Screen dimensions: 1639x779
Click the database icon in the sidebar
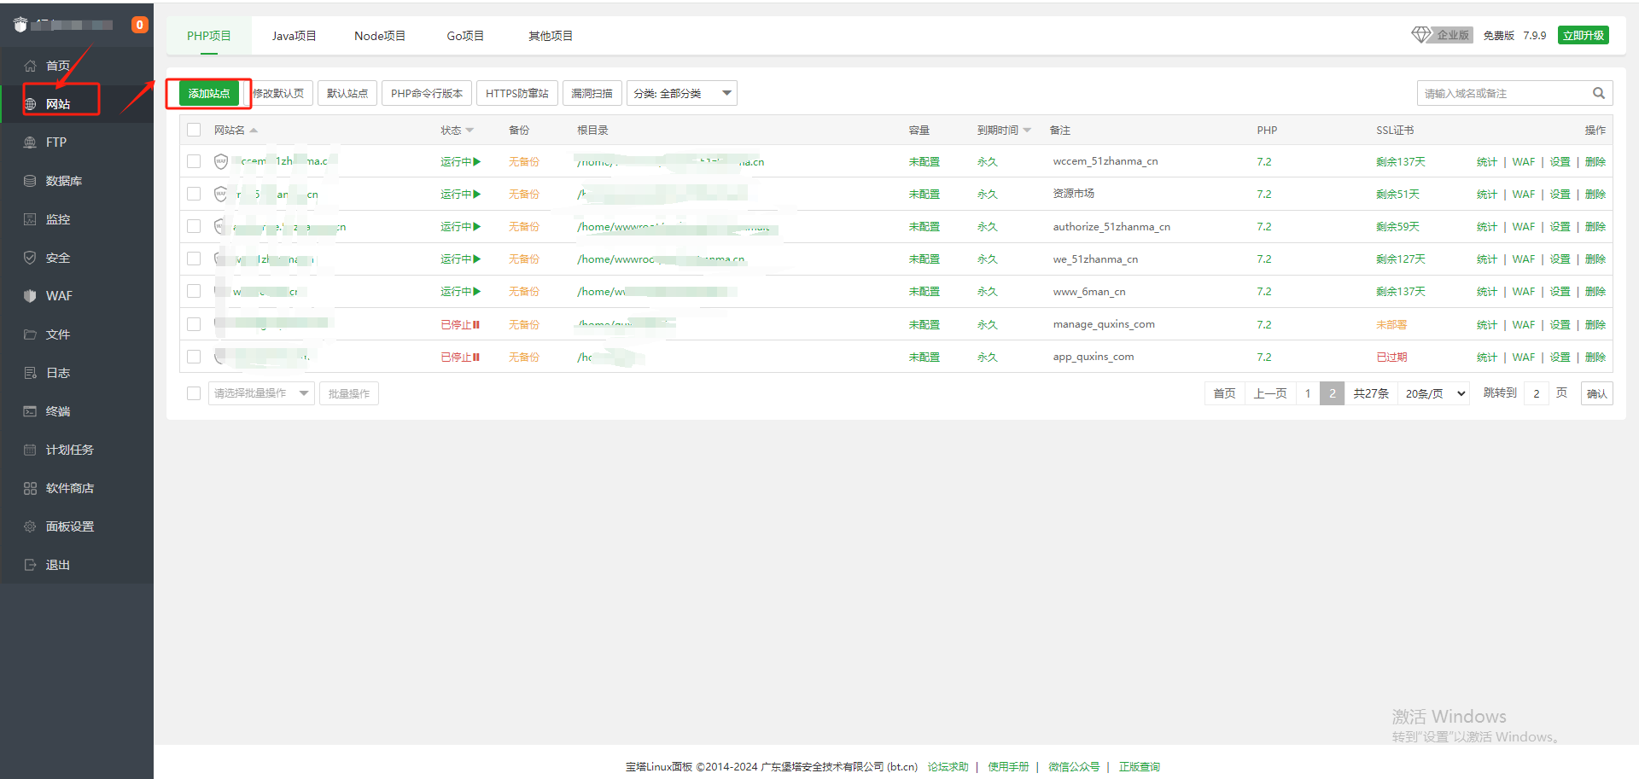pyautogui.click(x=30, y=181)
